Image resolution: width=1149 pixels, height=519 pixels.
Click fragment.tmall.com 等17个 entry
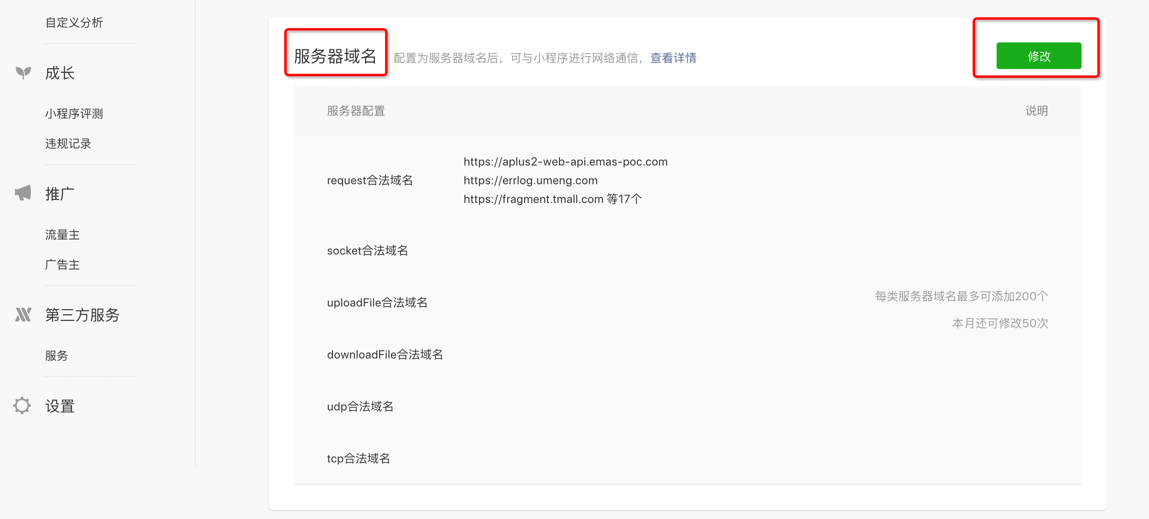[x=553, y=199]
